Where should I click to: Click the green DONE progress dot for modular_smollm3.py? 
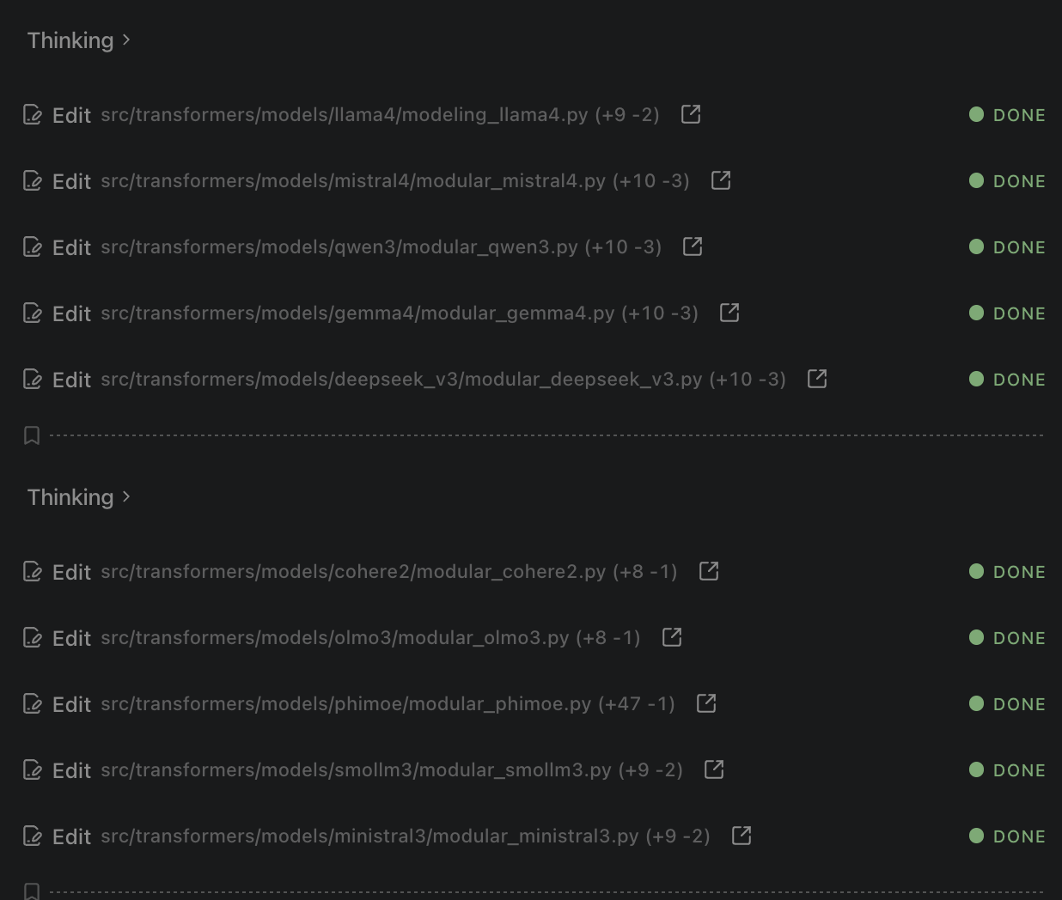975,769
